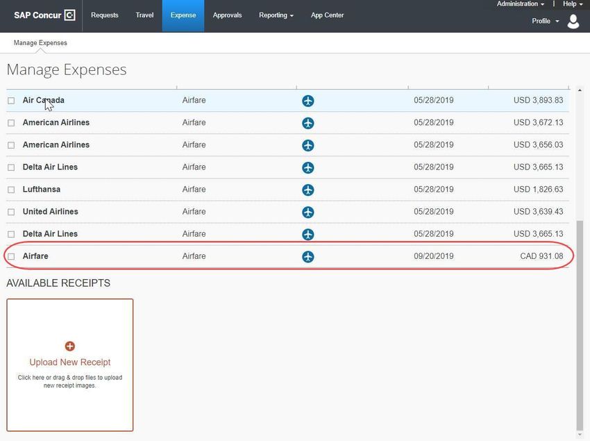Screen dimensions: 590x441
Task: Click the airplane icon beside USD 3,672.13
Action: (307, 123)
